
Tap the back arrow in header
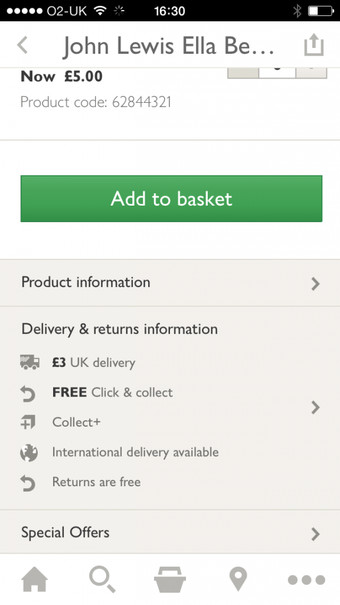pyautogui.click(x=22, y=45)
